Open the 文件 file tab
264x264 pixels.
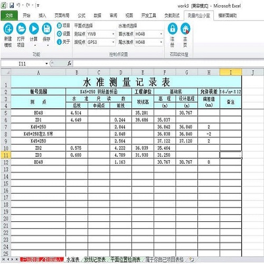(x=9, y=15)
